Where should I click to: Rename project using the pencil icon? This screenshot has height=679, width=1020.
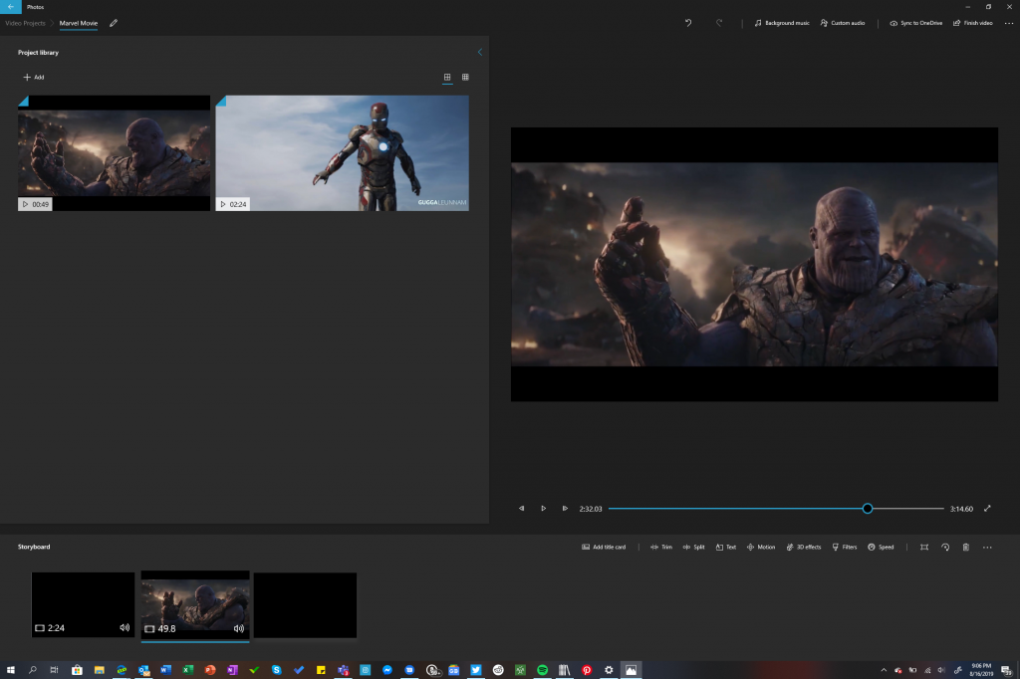(114, 23)
